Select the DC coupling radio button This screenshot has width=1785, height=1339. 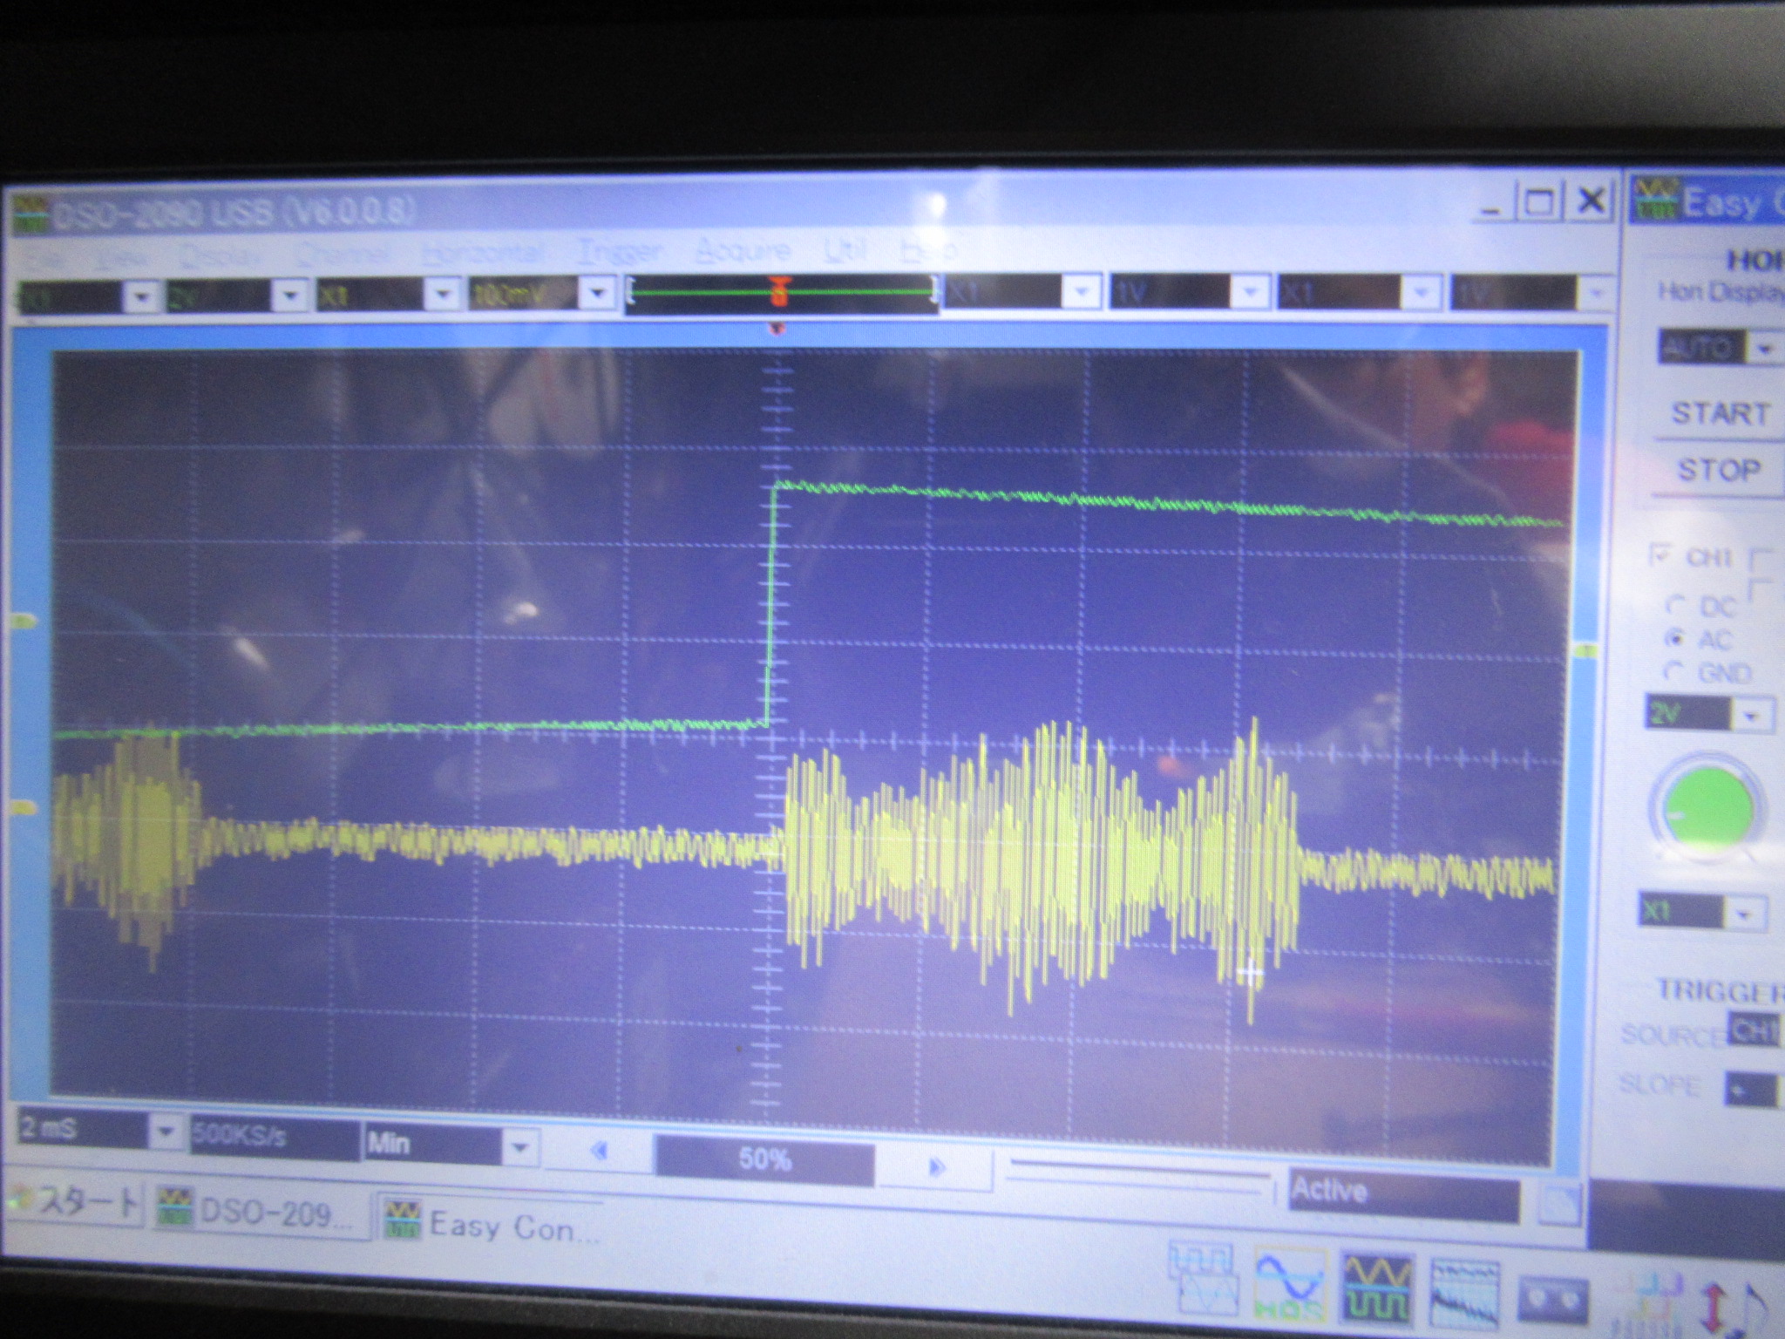tap(1674, 606)
